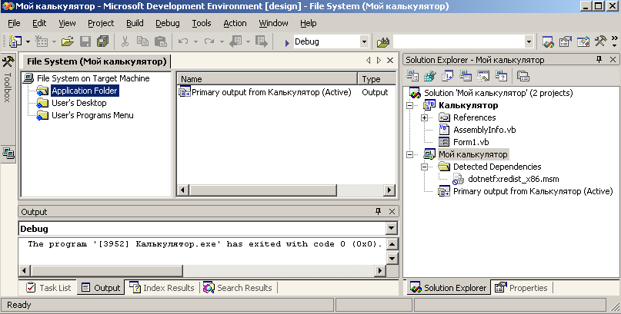This screenshot has width=621, height=314.
Task: Open the Add New Item dropdown arrow
Action: click(54, 41)
